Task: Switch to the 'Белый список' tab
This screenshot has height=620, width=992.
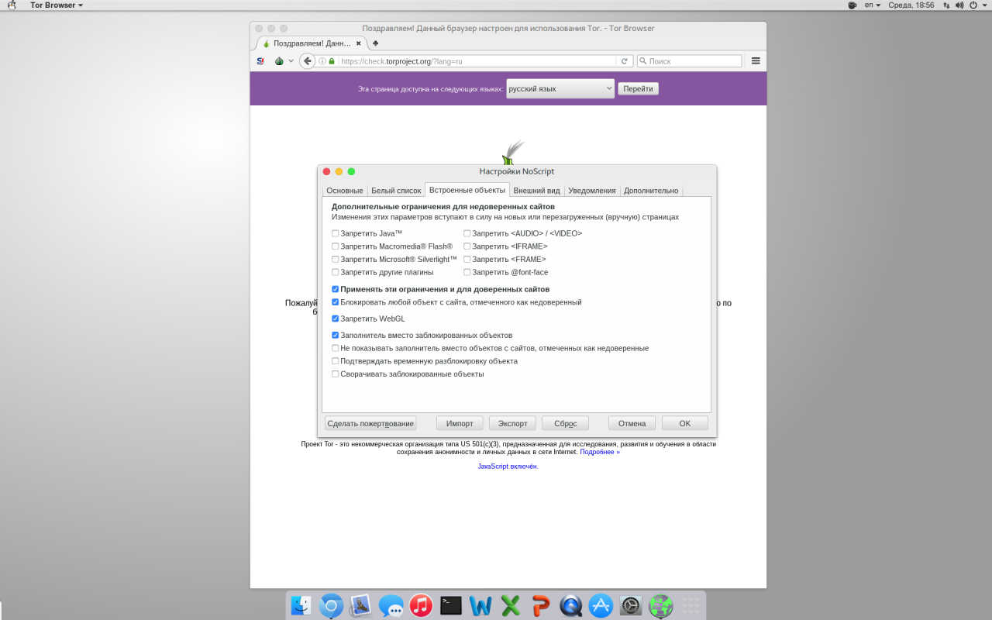Action: (396, 191)
